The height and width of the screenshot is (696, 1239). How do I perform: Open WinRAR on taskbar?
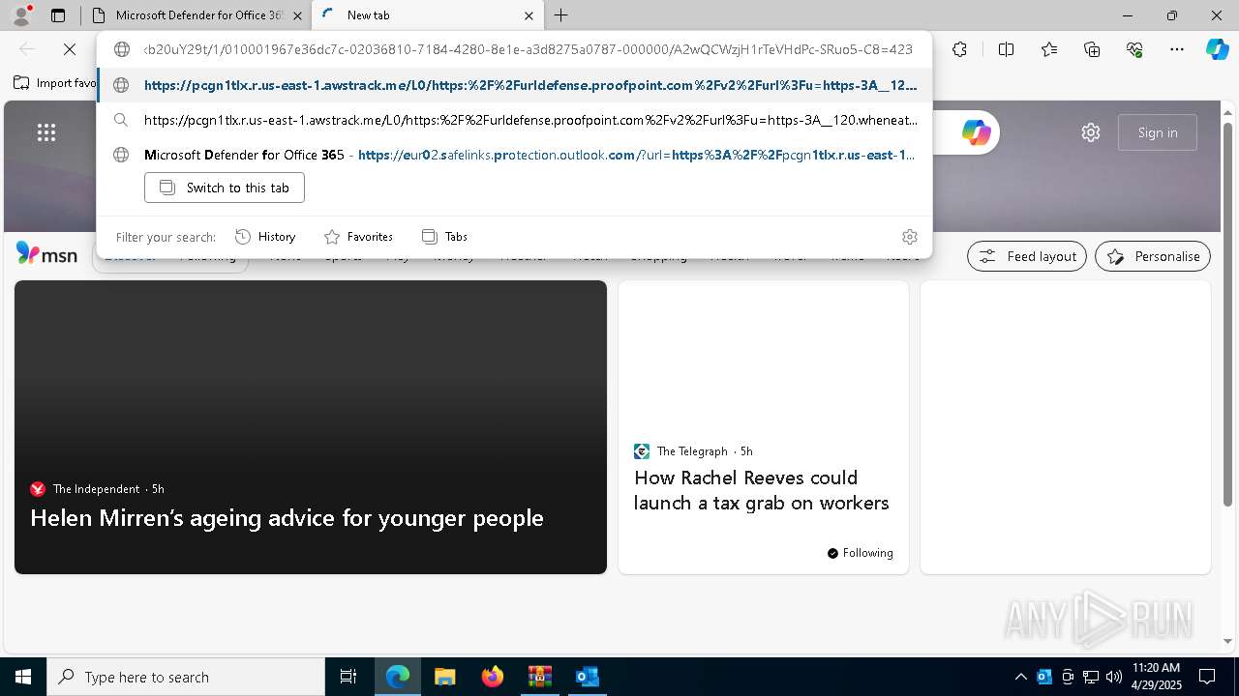(539, 677)
